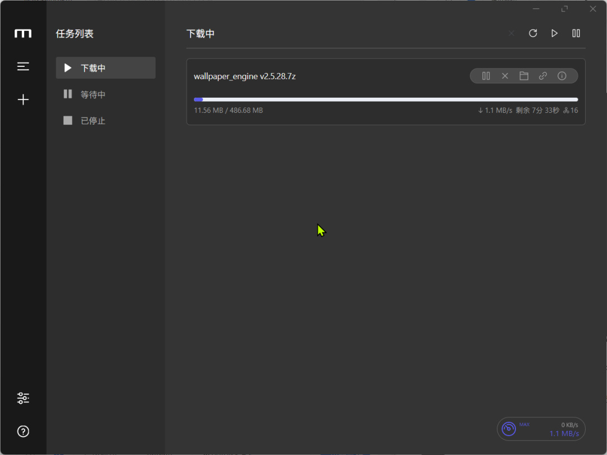The height and width of the screenshot is (455, 607).
Task: Pause the wallpaper_engine download task
Action: [486, 76]
